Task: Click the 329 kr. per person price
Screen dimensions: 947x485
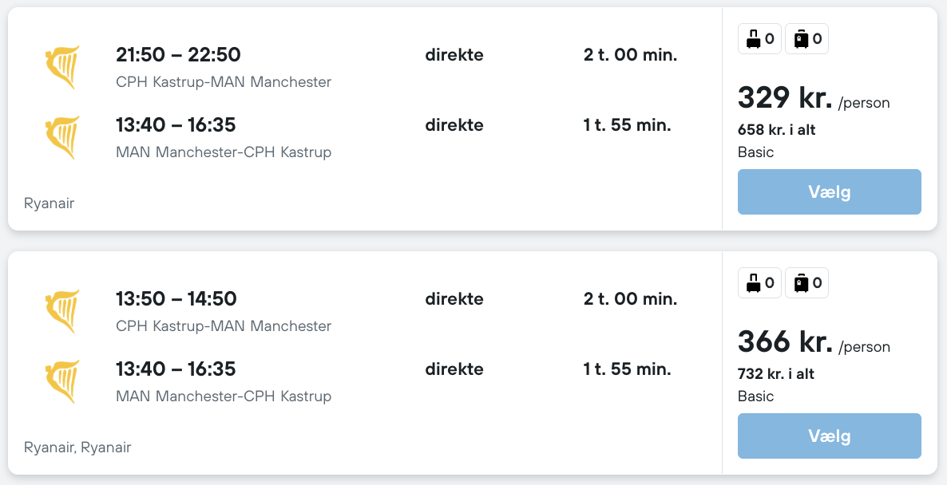Action: (785, 98)
